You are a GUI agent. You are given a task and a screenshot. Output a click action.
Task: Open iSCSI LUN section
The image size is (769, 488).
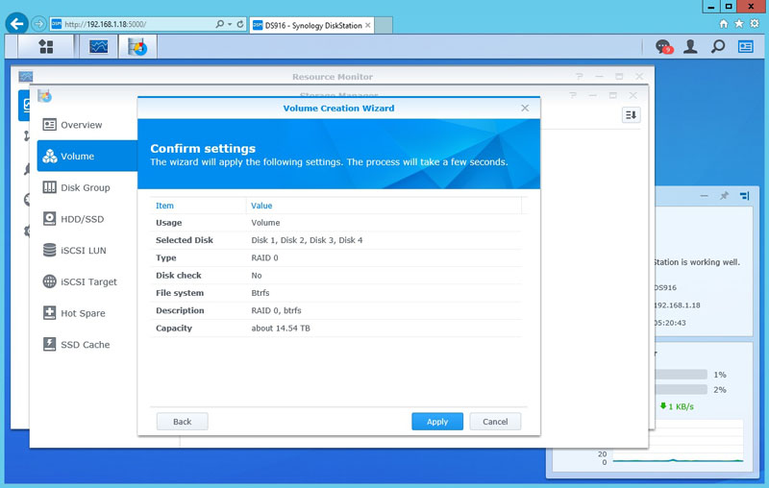[x=83, y=251]
